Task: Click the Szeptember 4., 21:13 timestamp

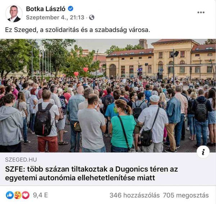Action: [x=55, y=18]
